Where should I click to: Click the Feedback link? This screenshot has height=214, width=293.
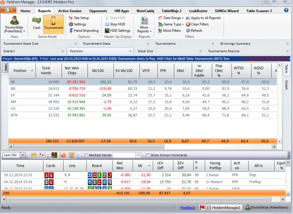[188, 208]
